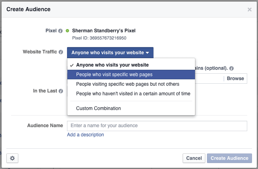Click the info icon beside In the Last

click(61, 91)
